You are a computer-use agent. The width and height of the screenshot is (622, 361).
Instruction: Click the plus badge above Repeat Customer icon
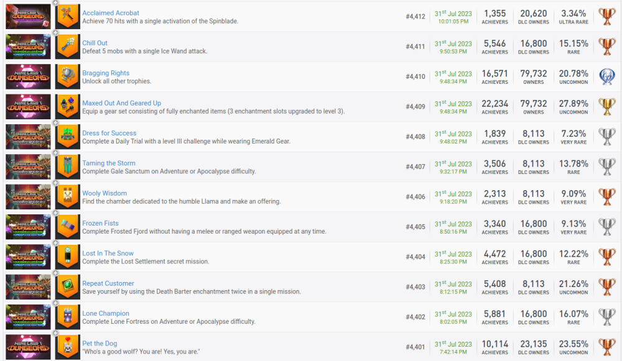point(56,273)
